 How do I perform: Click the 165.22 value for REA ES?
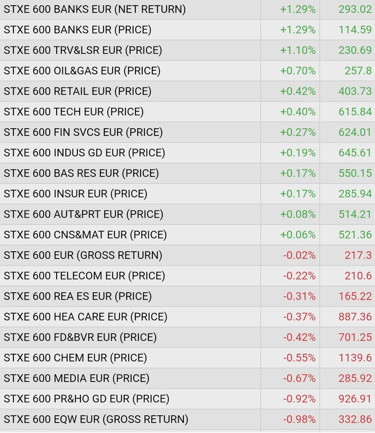coord(355,297)
